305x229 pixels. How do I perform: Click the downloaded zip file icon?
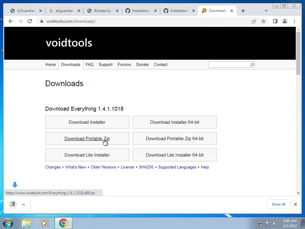(13, 204)
